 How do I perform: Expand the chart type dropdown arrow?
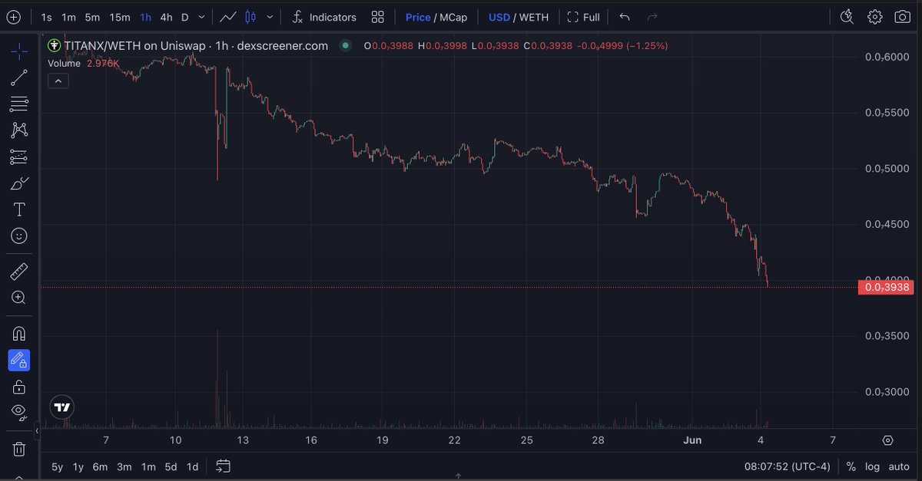click(x=269, y=17)
